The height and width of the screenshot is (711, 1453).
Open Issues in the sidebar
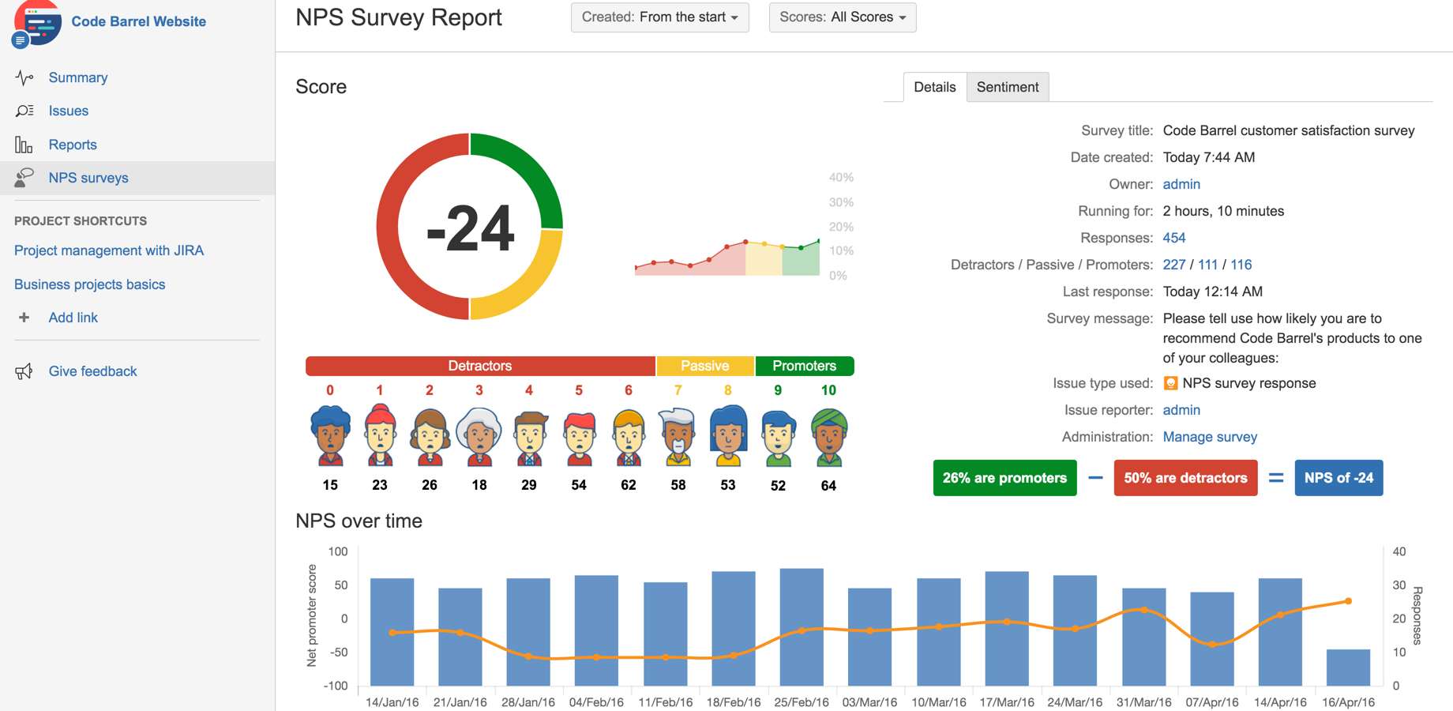[x=69, y=111]
